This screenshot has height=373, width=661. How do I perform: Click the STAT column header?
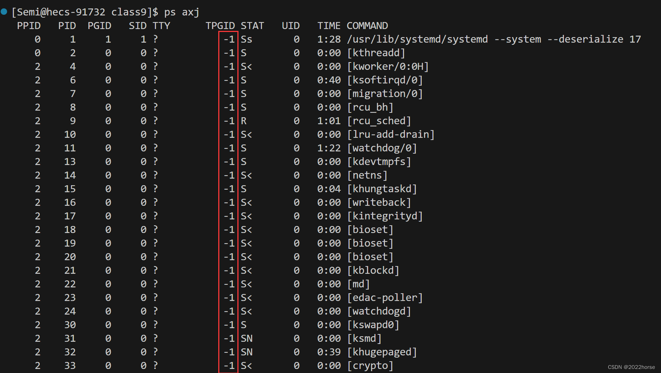click(252, 26)
